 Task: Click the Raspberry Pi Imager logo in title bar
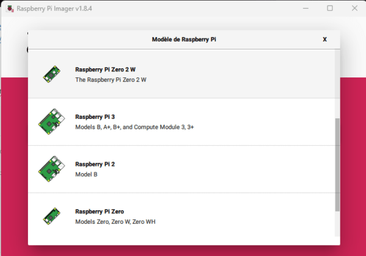[x=8, y=9]
